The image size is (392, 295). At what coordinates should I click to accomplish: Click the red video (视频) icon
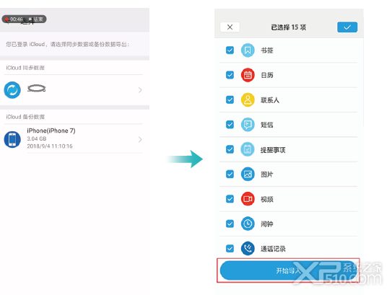pos(248,199)
